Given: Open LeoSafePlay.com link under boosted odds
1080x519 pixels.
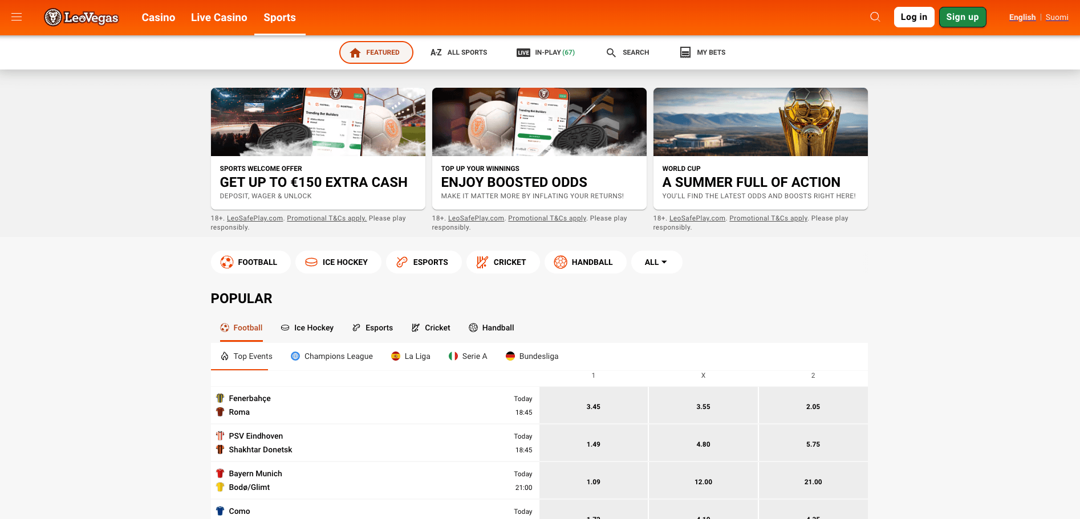Looking at the screenshot, I should pyautogui.click(x=476, y=218).
